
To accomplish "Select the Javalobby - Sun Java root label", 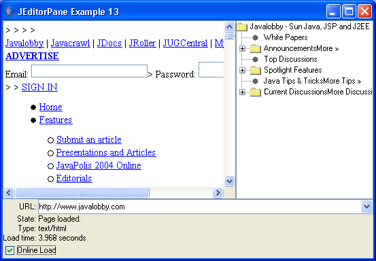I will 309,27.
